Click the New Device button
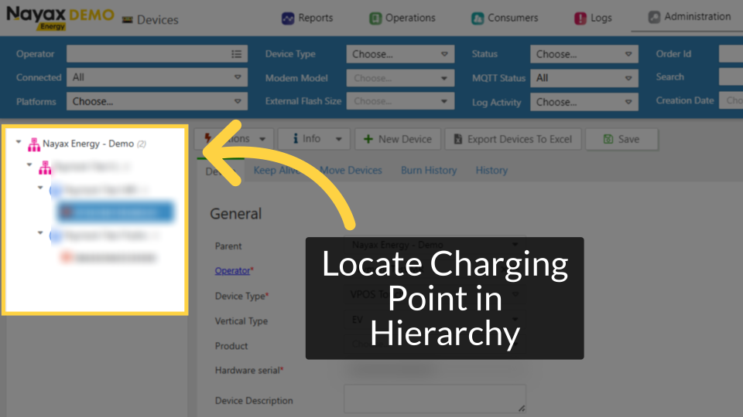Viewport: 743px width, 417px height. point(398,139)
